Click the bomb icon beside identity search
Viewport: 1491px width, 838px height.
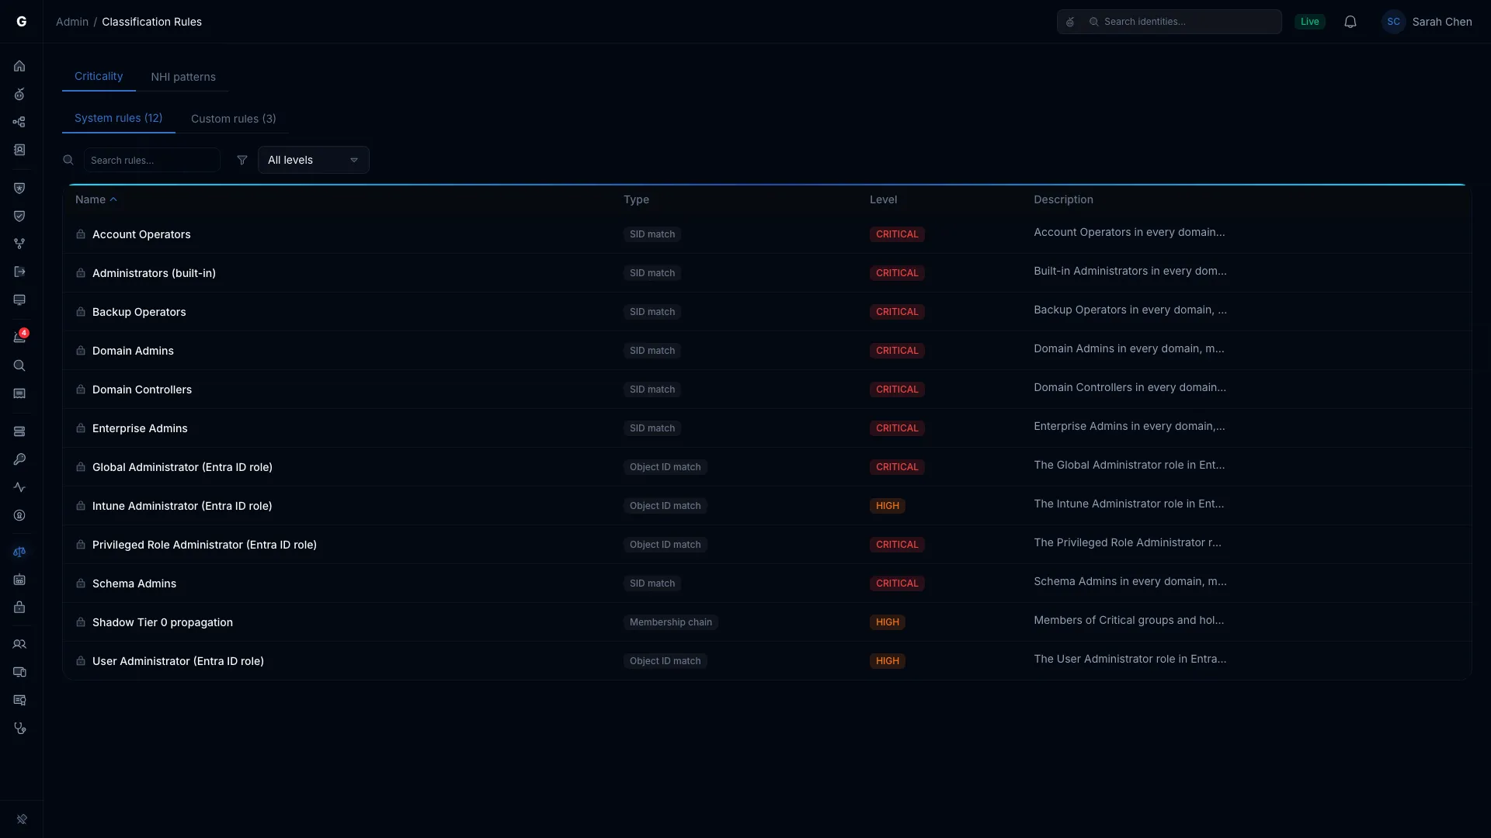pyautogui.click(x=1070, y=22)
